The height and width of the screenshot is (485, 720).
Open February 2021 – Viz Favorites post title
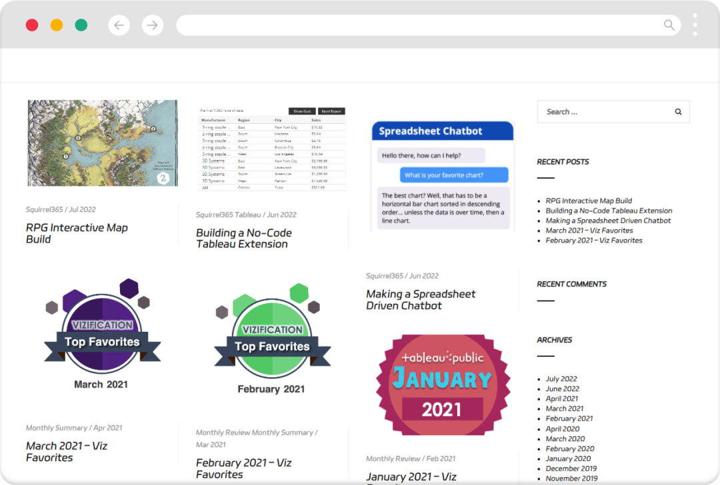(x=244, y=468)
